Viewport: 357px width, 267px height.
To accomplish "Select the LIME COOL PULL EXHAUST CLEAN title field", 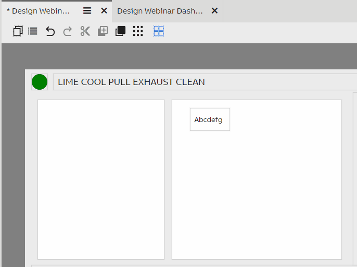I will tap(205, 82).
